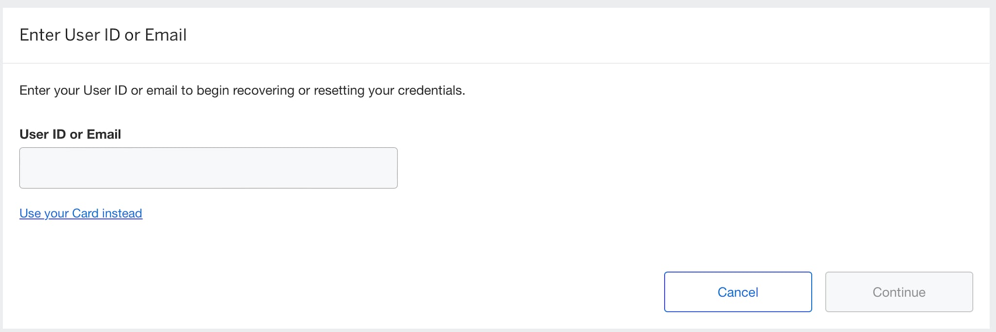The width and height of the screenshot is (996, 332).
Task: Click the instruction sentence about recovering credentials
Action: point(242,90)
